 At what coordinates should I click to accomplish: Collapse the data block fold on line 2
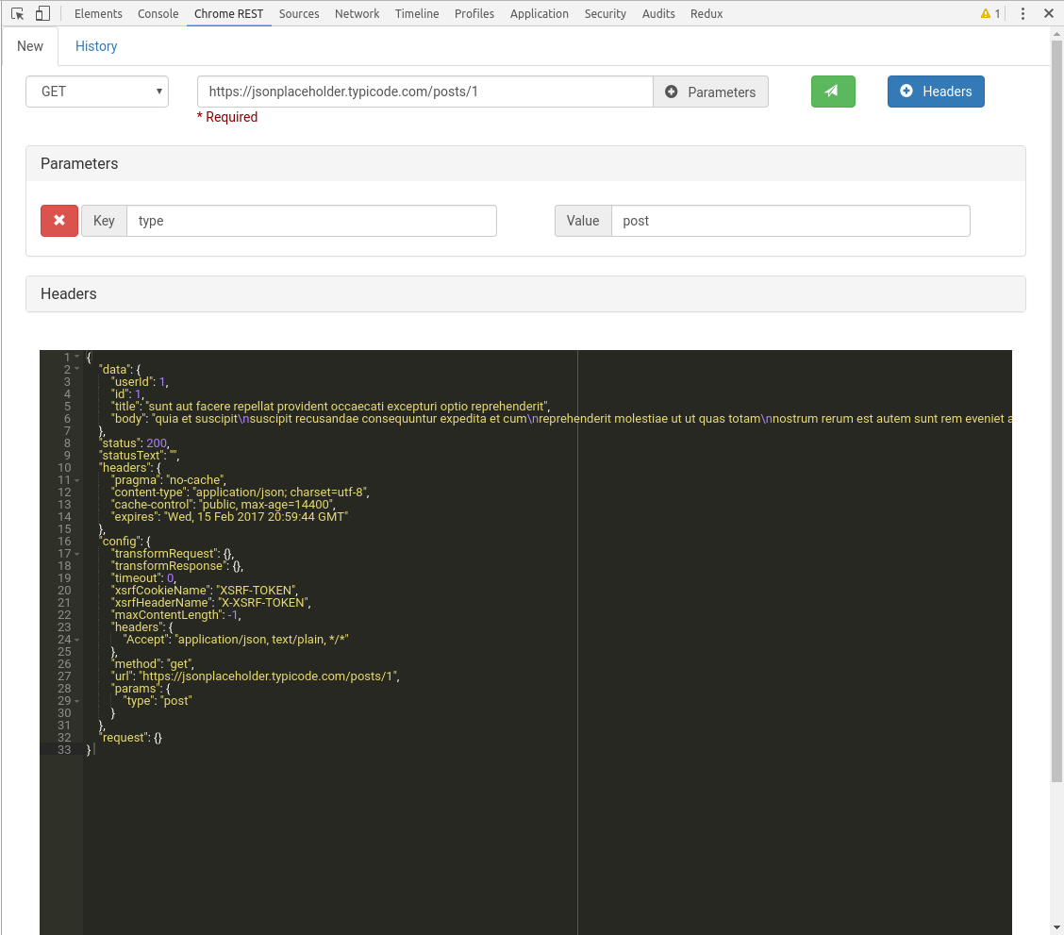tap(76, 369)
